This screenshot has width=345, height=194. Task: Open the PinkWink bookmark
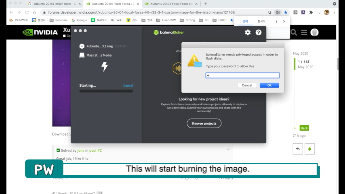point(19,20)
